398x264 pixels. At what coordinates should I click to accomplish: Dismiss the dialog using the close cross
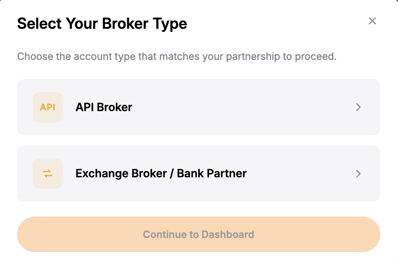tap(372, 21)
